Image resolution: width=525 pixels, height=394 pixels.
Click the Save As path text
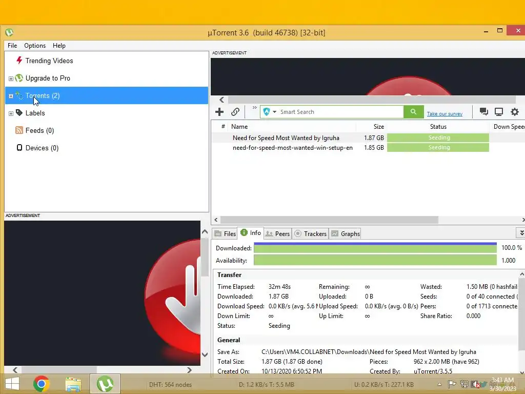click(x=369, y=352)
